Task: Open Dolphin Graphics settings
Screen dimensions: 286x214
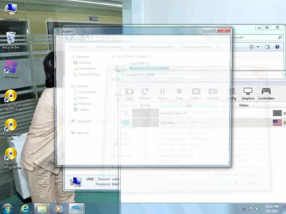Action: [248, 94]
